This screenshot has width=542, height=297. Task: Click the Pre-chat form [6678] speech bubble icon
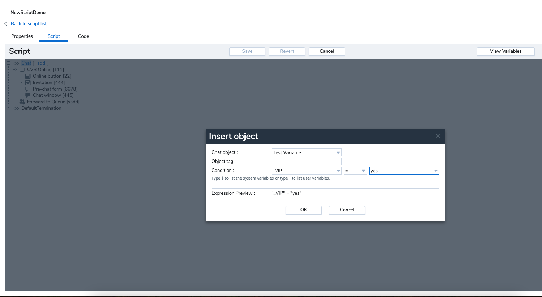pos(28,89)
